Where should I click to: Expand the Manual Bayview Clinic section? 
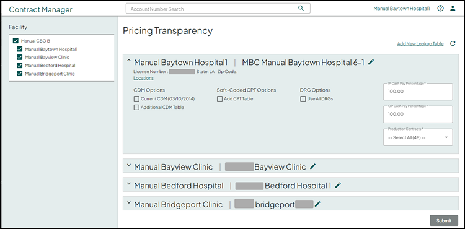click(129, 165)
